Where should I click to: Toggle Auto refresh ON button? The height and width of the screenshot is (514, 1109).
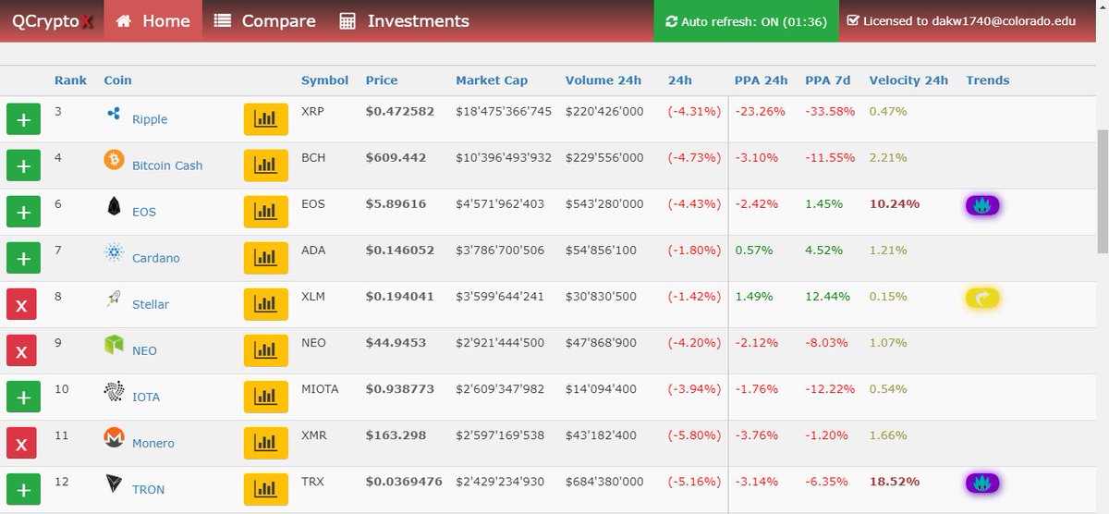click(746, 20)
